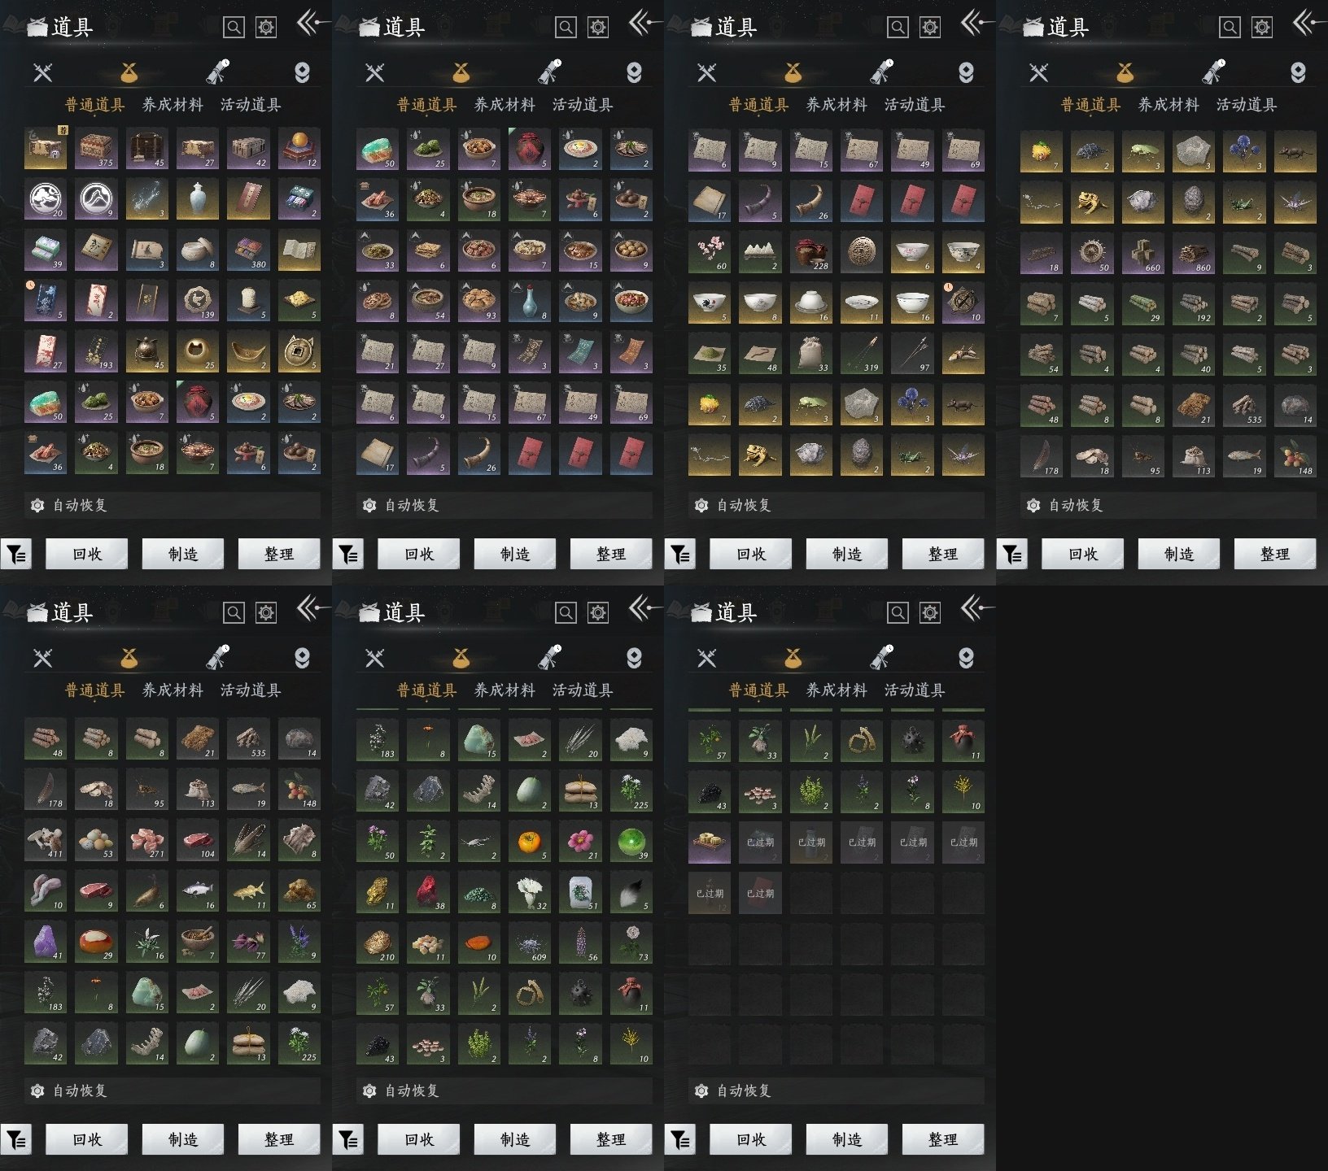Click 制造 button in the panel with 228 jar
The width and height of the screenshot is (1328, 1171).
pos(846,554)
